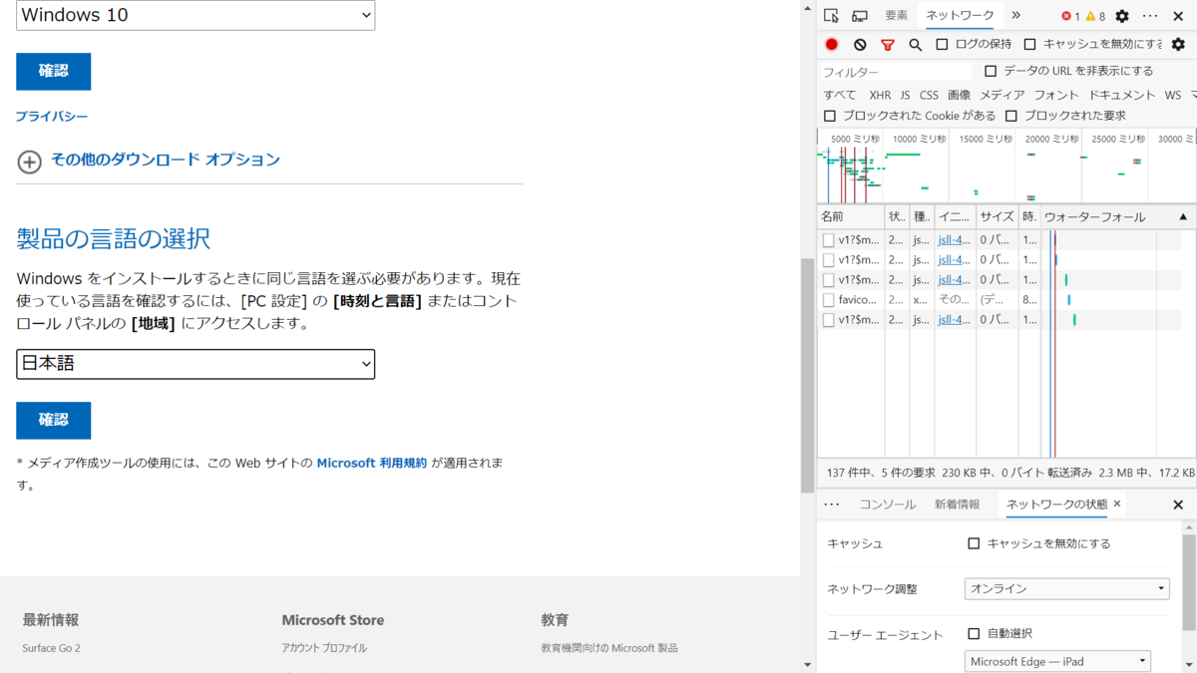Click the page vertical scrollbar thumb
1197x673 pixels.
(x=807, y=375)
